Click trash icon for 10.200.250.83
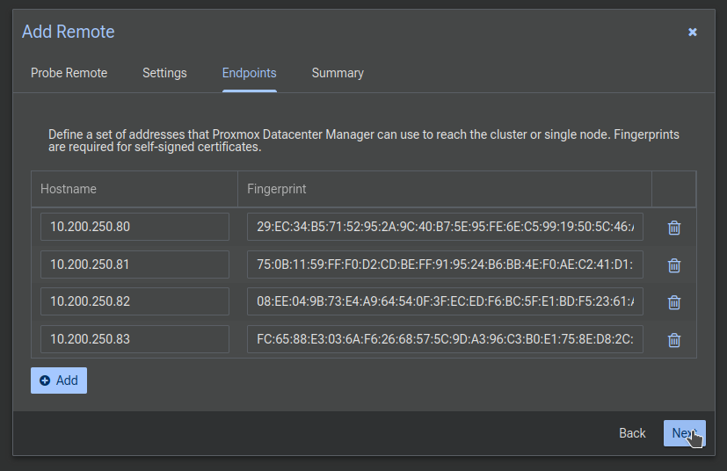 pyautogui.click(x=674, y=340)
